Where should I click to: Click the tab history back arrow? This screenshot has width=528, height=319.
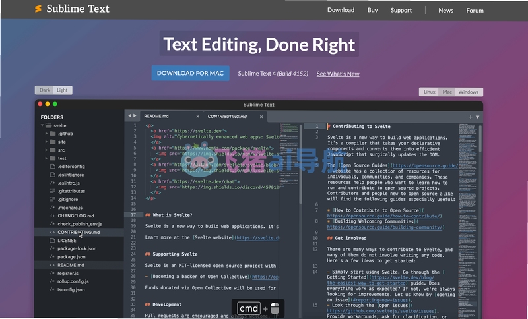(x=129, y=115)
